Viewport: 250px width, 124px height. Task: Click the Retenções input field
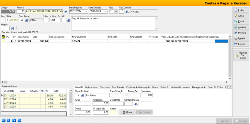point(134,95)
